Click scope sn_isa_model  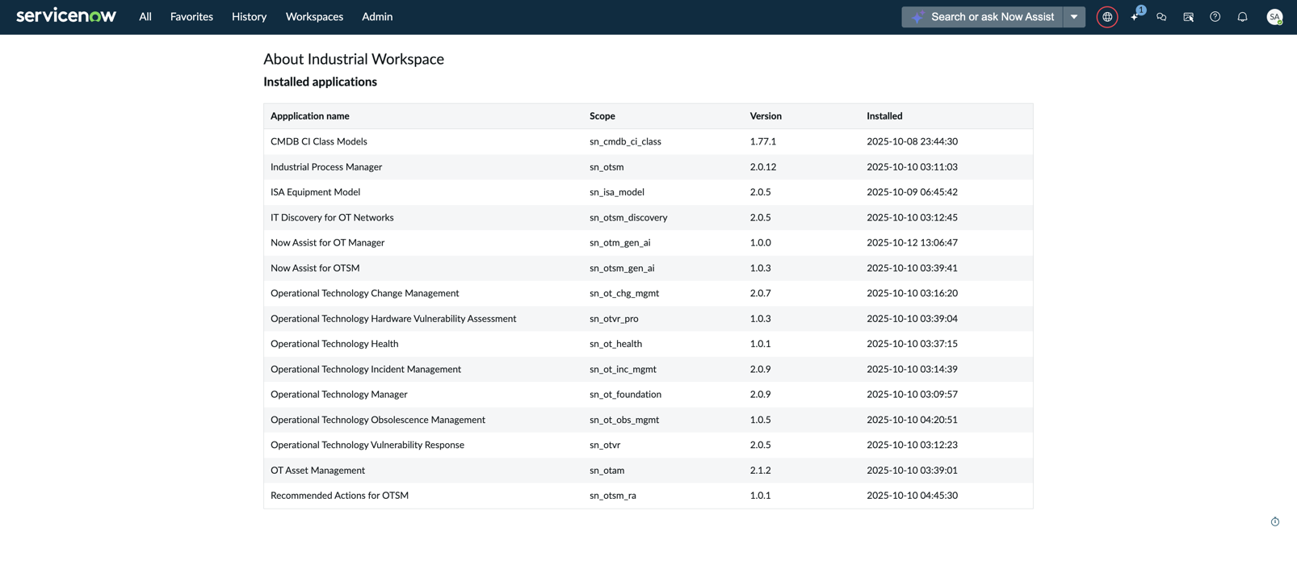pos(617,192)
